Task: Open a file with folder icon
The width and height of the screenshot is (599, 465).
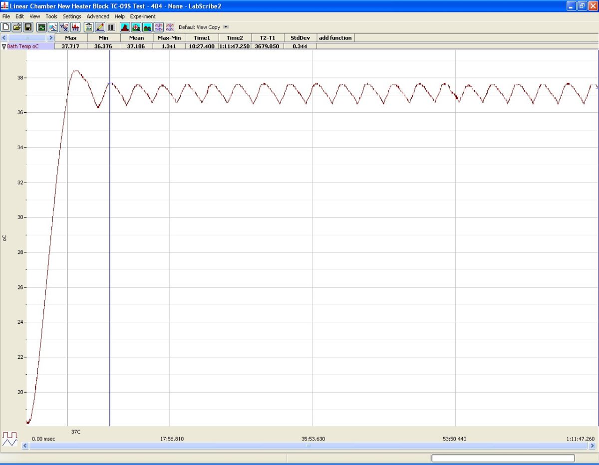Action: (17, 27)
